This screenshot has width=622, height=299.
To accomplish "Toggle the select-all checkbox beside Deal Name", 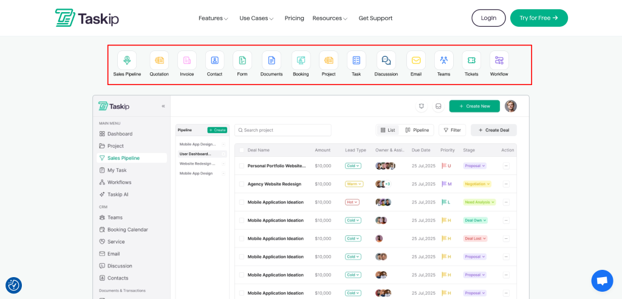I will 242,150.
